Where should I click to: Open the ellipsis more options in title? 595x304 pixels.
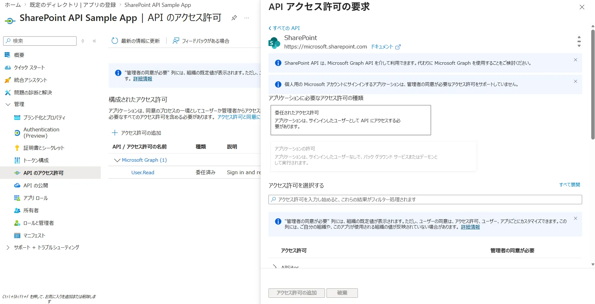click(x=247, y=18)
